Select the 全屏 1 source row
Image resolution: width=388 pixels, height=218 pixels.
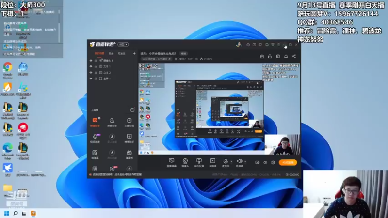coord(113,78)
